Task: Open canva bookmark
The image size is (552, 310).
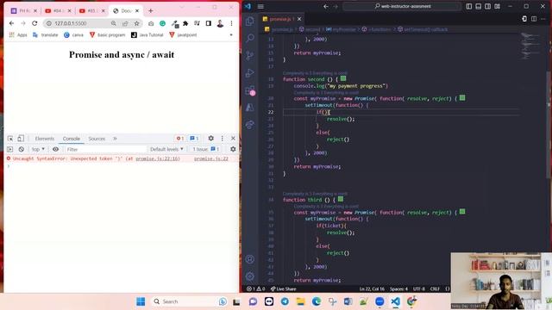Action: 74,34
